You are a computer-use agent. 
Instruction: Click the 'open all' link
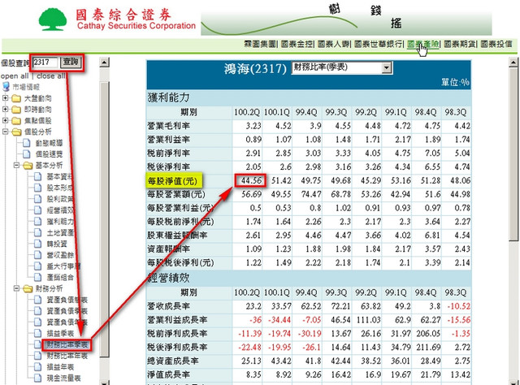point(15,76)
